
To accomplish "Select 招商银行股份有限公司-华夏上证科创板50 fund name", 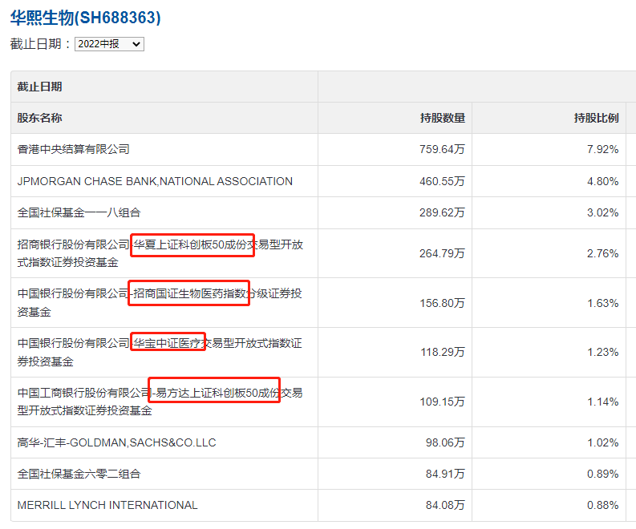I will [x=160, y=253].
